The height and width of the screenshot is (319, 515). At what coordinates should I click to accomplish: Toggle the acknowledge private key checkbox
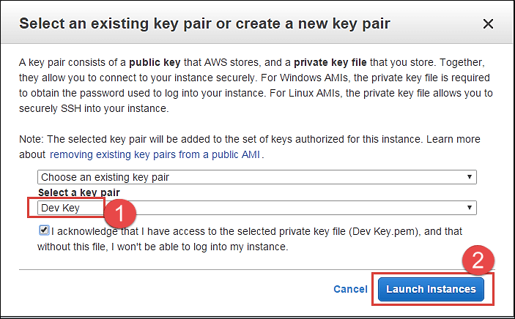pyautogui.click(x=44, y=230)
